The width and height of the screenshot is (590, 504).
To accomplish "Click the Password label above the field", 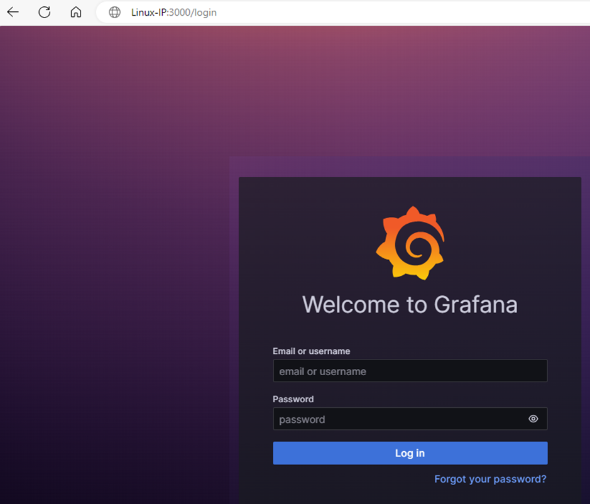I will point(293,399).
